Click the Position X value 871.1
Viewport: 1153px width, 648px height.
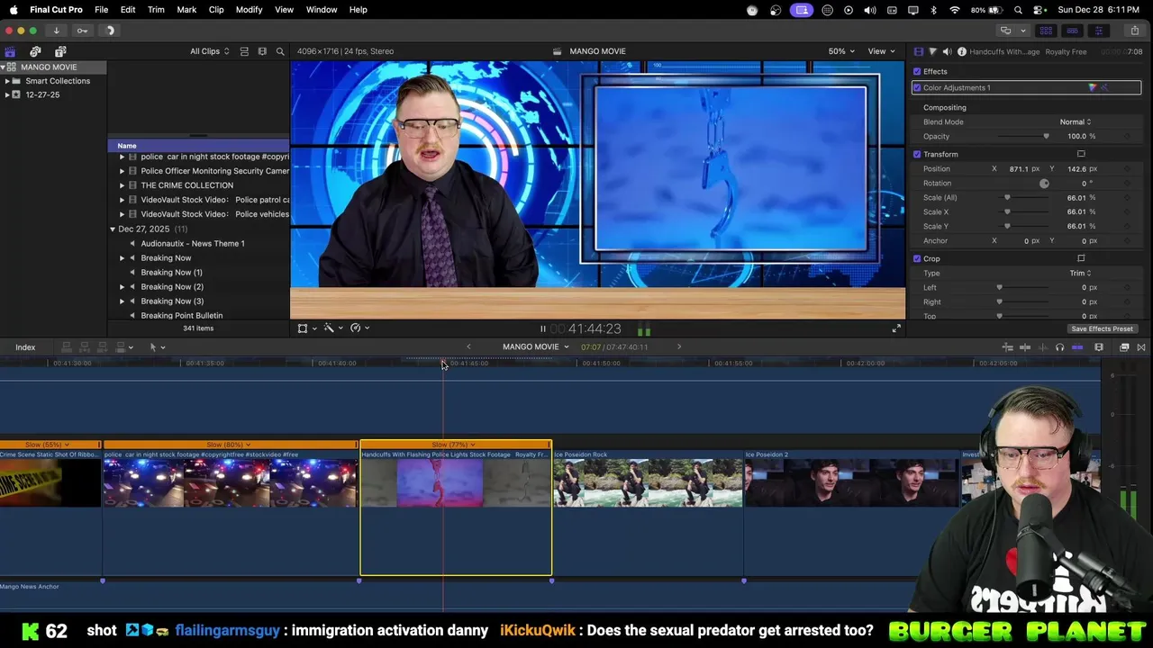tap(1019, 168)
